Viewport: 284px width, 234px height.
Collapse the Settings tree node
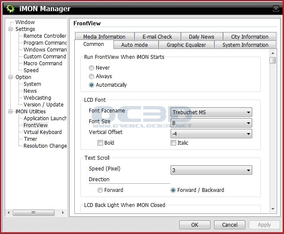[11, 29]
